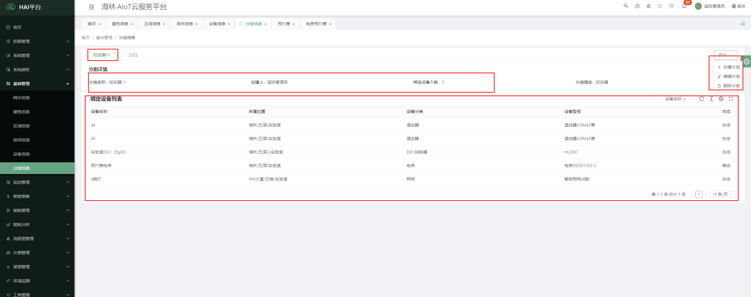The height and width of the screenshot is (297, 751).
Task: Open 分组信息 in sidebar
Action: (x=37, y=168)
